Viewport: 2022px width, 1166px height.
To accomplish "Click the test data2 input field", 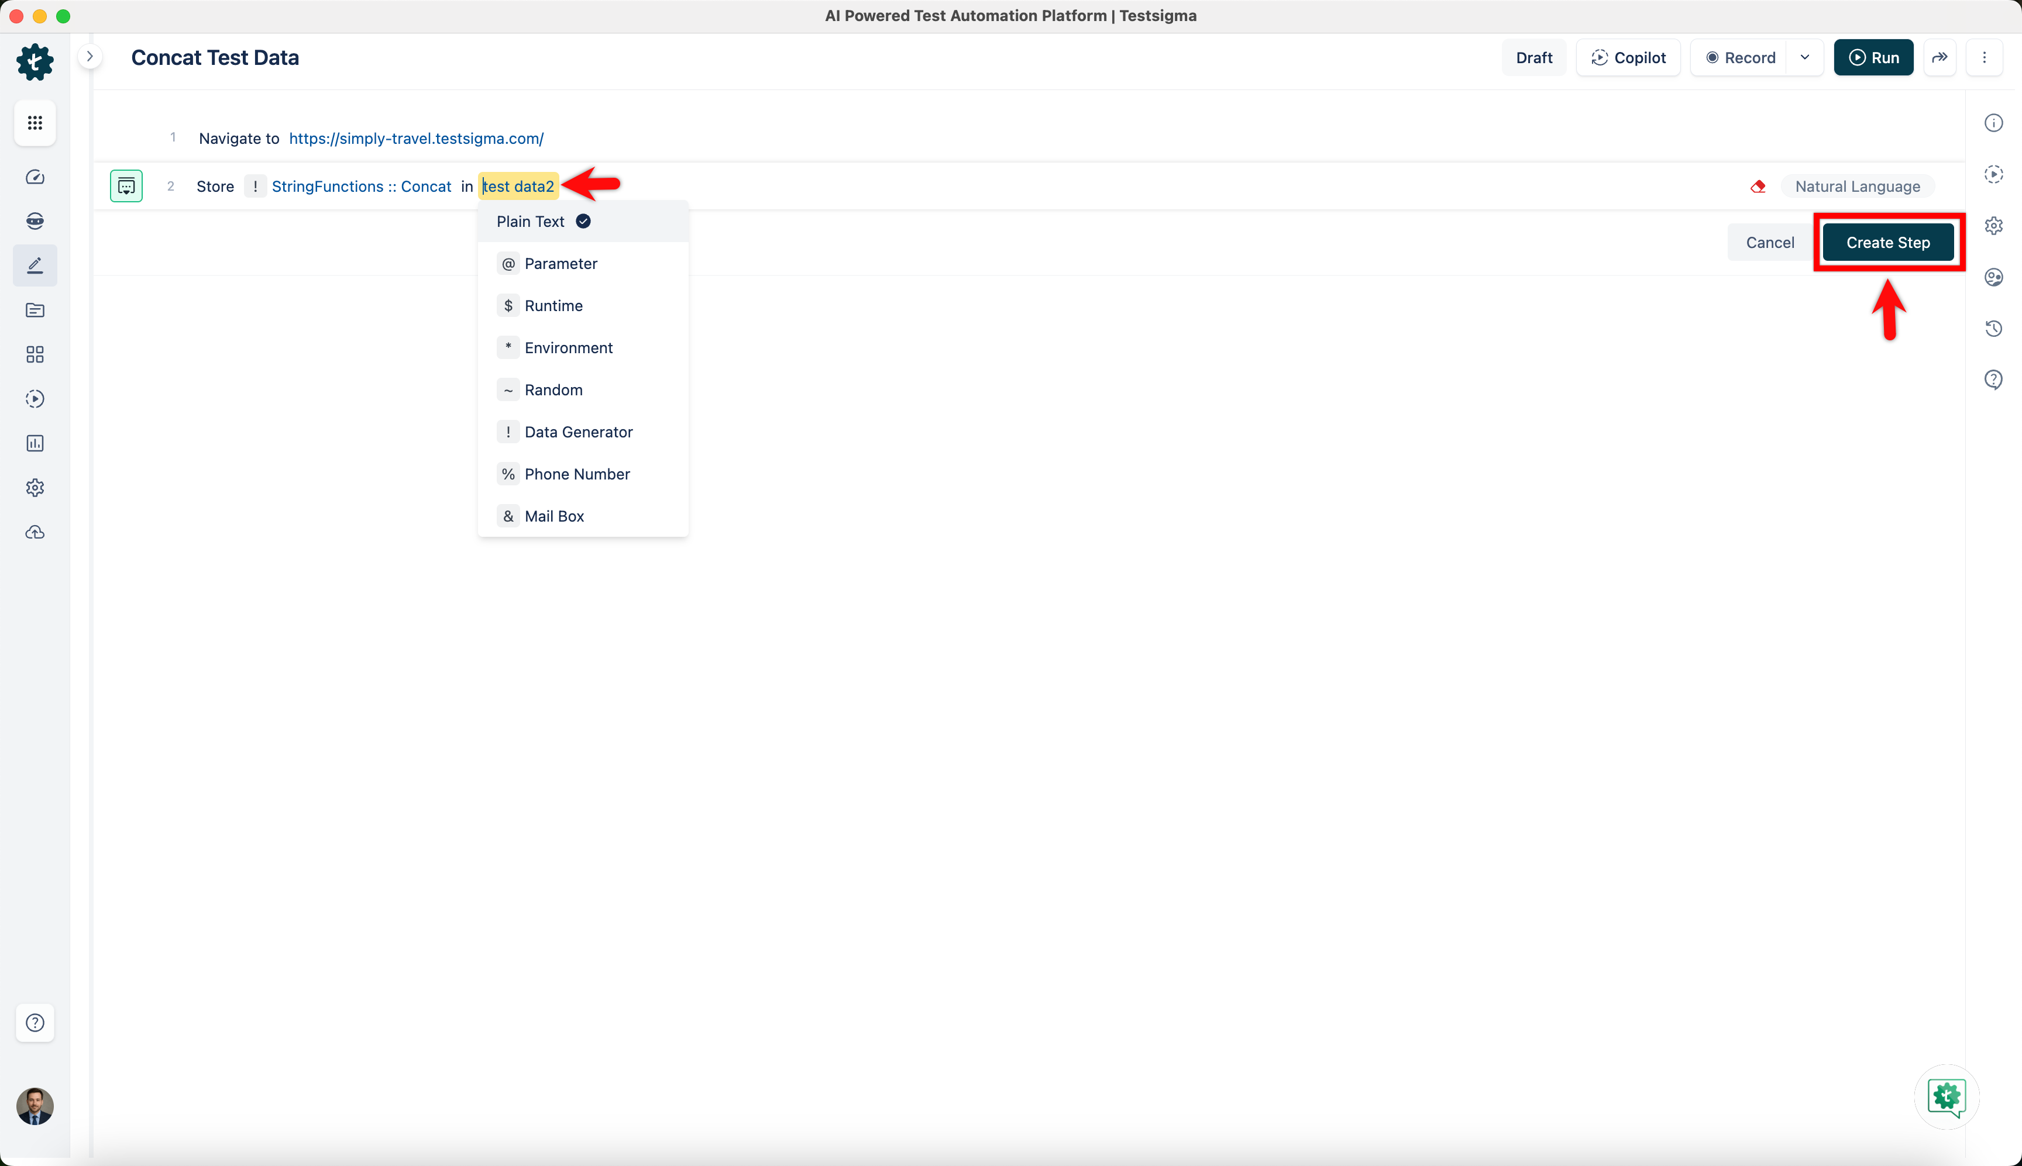I will (x=518, y=187).
